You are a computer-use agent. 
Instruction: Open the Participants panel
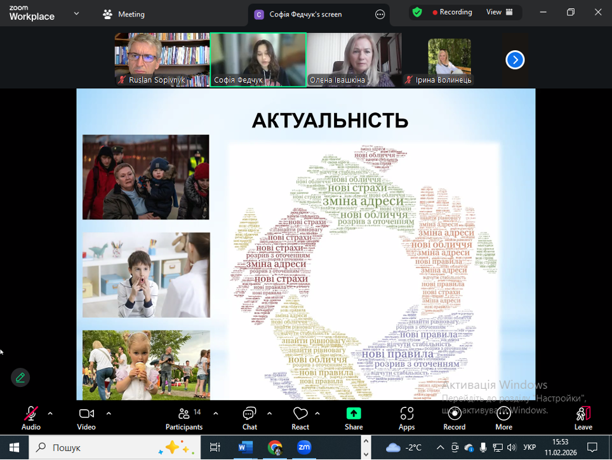(184, 418)
